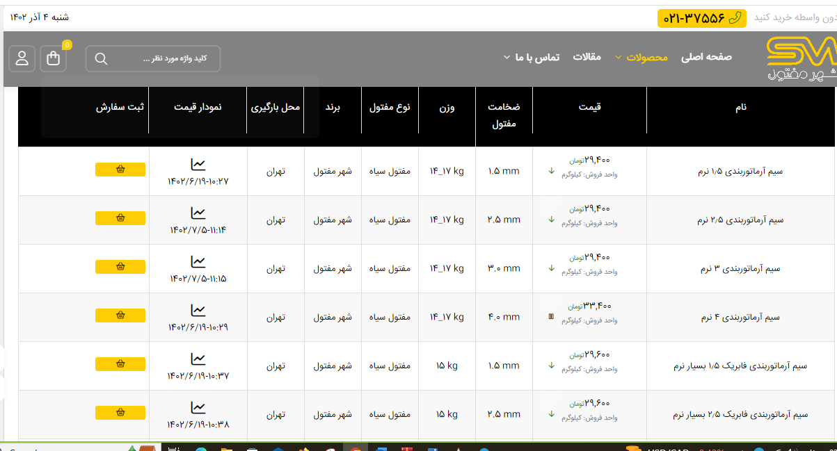This screenshot has height=451, width=837.
Task: Expand the محصولات dropdown menu
Action: 647,57
